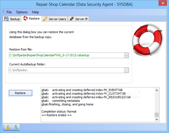Image resolution: width=169 pixels, height=133 pixels.
Task: Open the Help menu
Action: pos(35,12)
